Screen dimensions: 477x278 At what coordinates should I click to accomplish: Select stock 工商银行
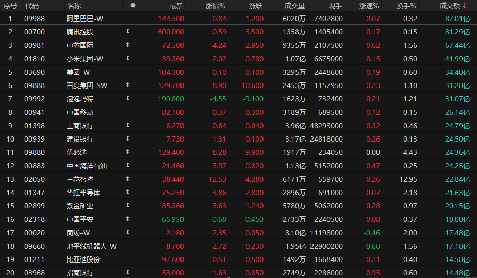coord(80,126)
